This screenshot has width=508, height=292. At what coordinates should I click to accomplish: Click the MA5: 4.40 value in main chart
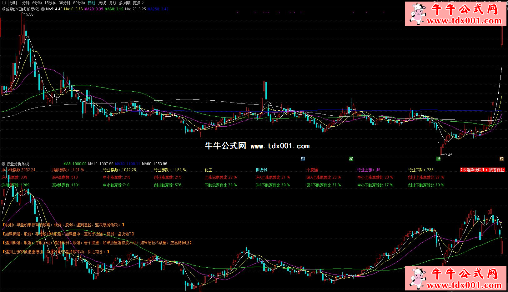pos(54,9)
